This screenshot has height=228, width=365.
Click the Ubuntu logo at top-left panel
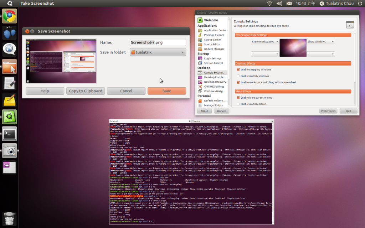pos(9,3)
